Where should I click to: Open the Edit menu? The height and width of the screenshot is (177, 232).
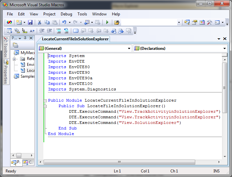pos(21,14)
